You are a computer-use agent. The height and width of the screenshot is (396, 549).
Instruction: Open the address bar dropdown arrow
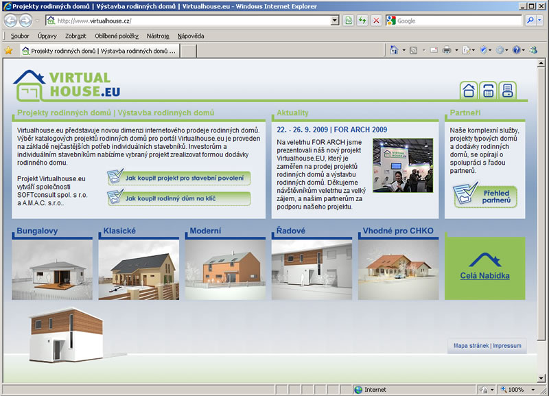pyautogui.click(x=335, y=21)
